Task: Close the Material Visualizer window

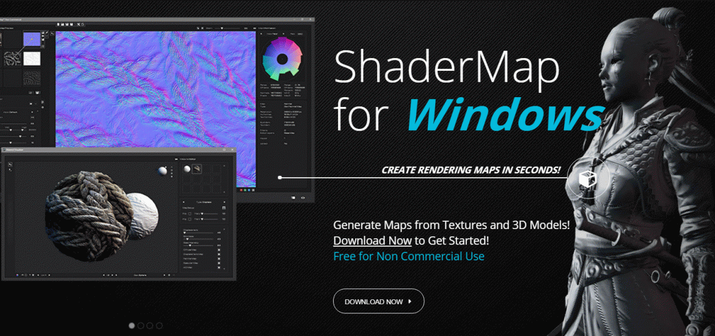Action: (233, 149)
